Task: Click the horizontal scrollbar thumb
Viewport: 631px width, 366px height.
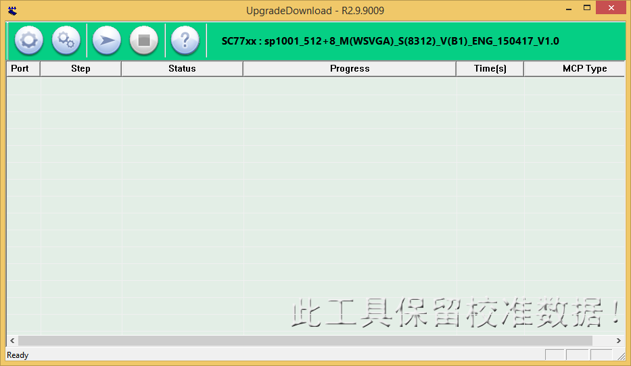Action: tap(304, 341)
